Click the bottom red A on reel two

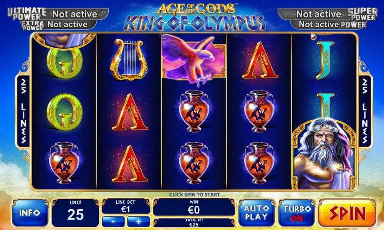click(130, 164)
